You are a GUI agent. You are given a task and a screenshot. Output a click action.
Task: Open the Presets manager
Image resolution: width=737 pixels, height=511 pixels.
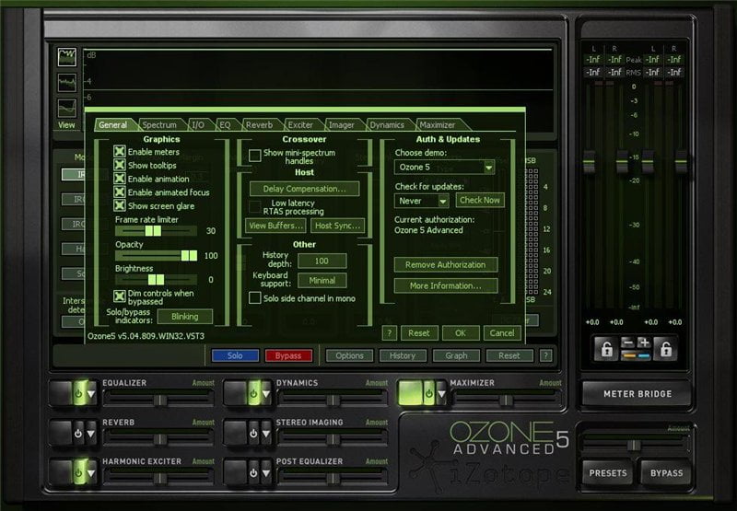608,473
